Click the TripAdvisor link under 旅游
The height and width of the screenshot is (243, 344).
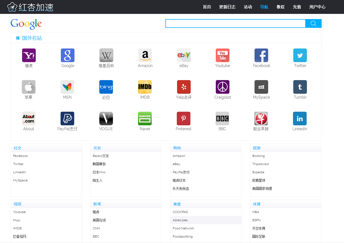tap(261, 164)
